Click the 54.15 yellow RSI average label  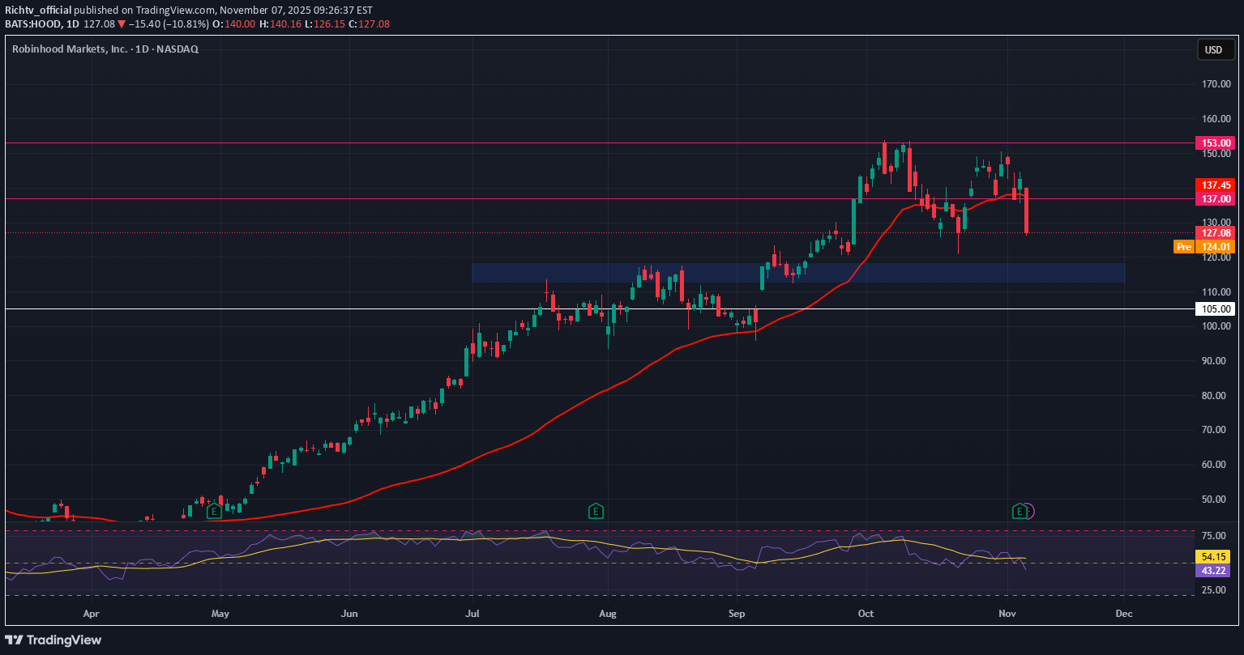pos(1214,557)
